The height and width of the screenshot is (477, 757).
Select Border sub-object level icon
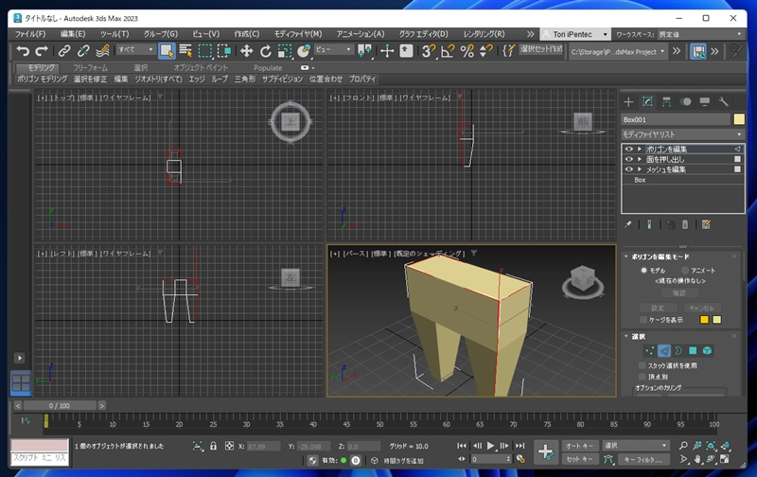coord(678,350)
